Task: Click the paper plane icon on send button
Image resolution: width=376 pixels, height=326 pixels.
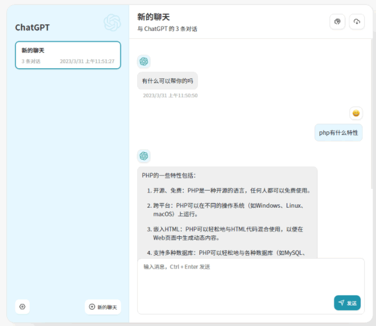Action: [x=341, y=303]
